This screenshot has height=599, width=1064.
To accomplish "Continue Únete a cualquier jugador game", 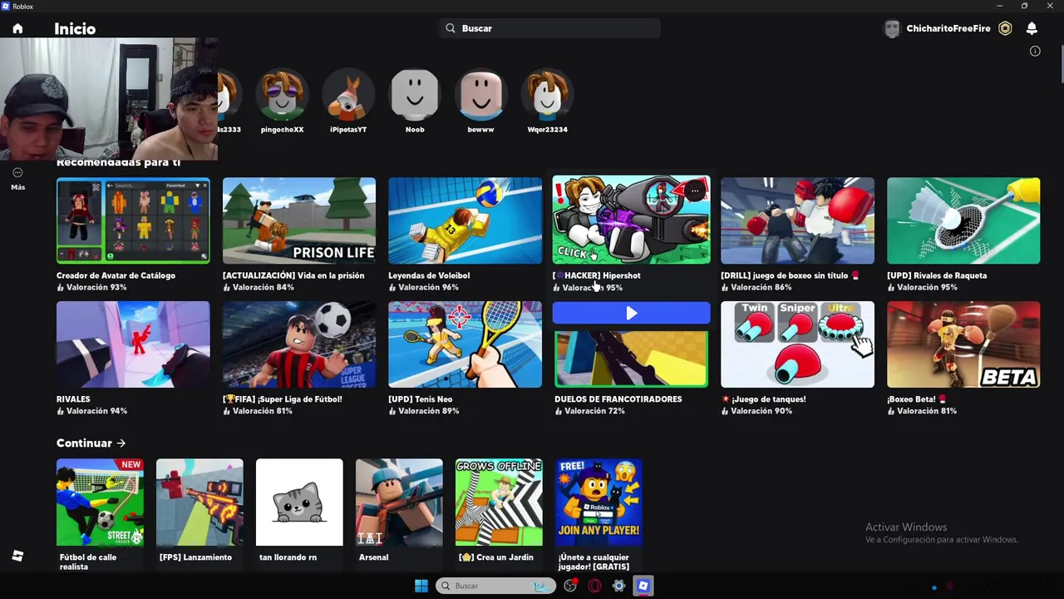I will tap(598, 502).
